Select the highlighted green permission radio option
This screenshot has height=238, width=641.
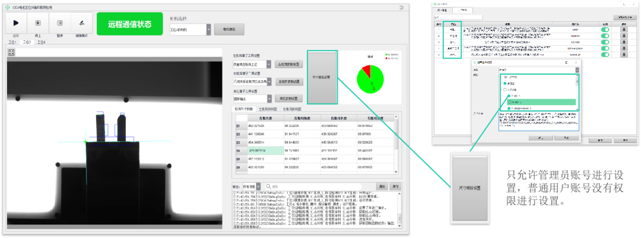coord(509,102)
